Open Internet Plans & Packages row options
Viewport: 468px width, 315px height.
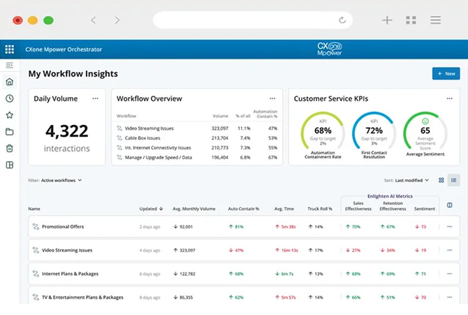449,274
